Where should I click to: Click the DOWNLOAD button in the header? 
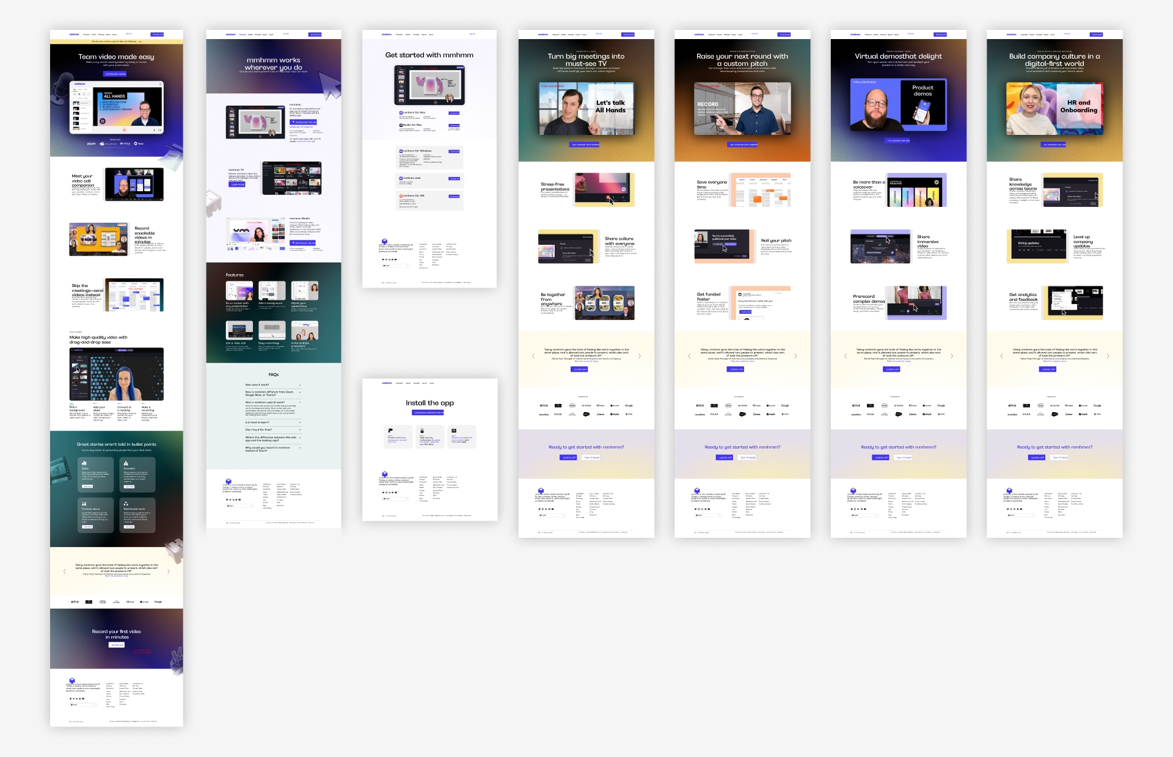[157, 34]
